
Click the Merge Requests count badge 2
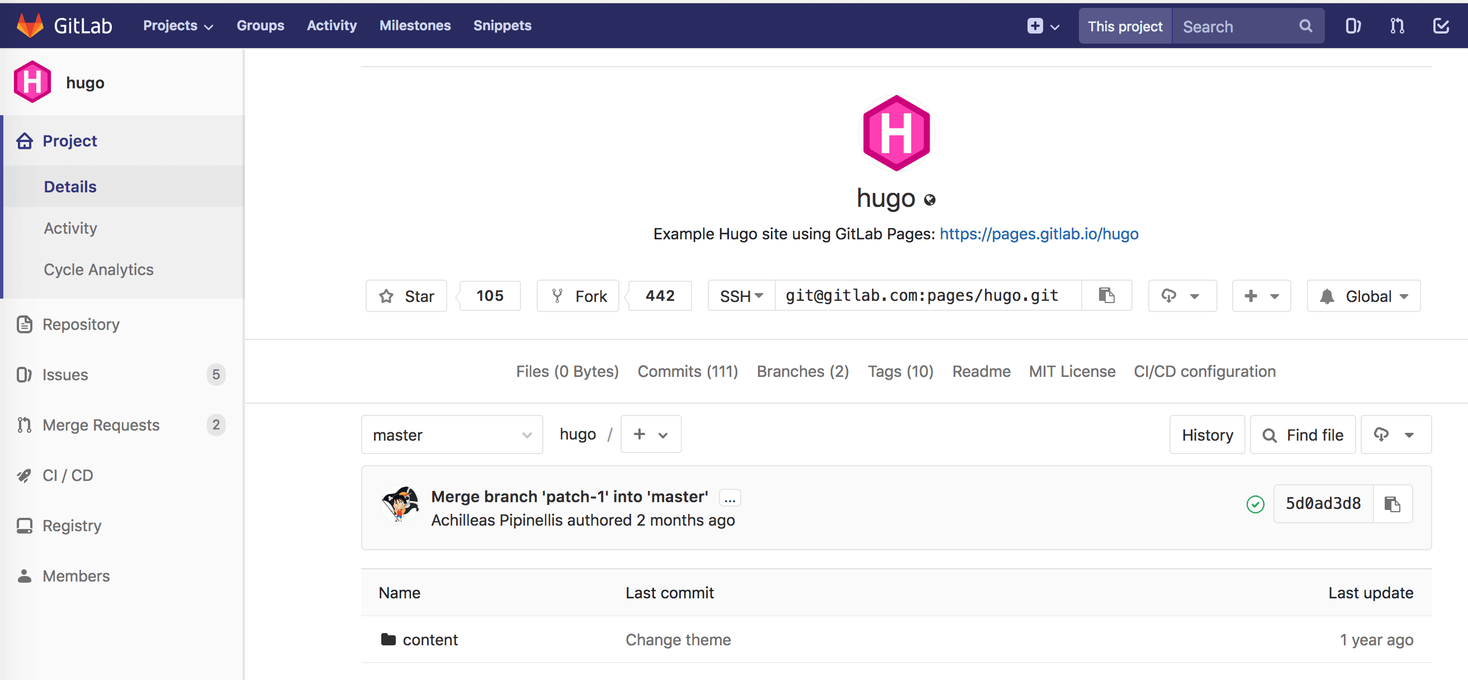pos(216,424)
